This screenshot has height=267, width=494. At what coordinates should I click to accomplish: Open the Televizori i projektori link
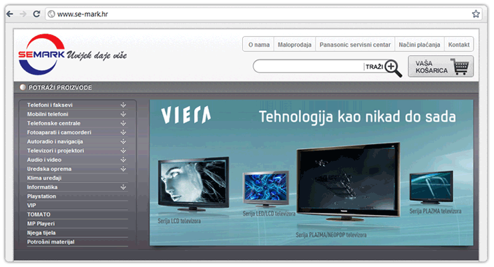tap(55, 150)
